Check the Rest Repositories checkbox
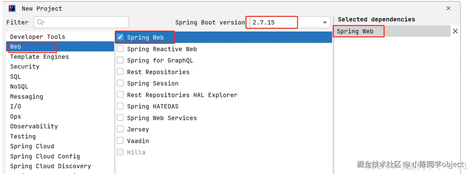Viewport: 469px width, 174px height. click(120, 71)
